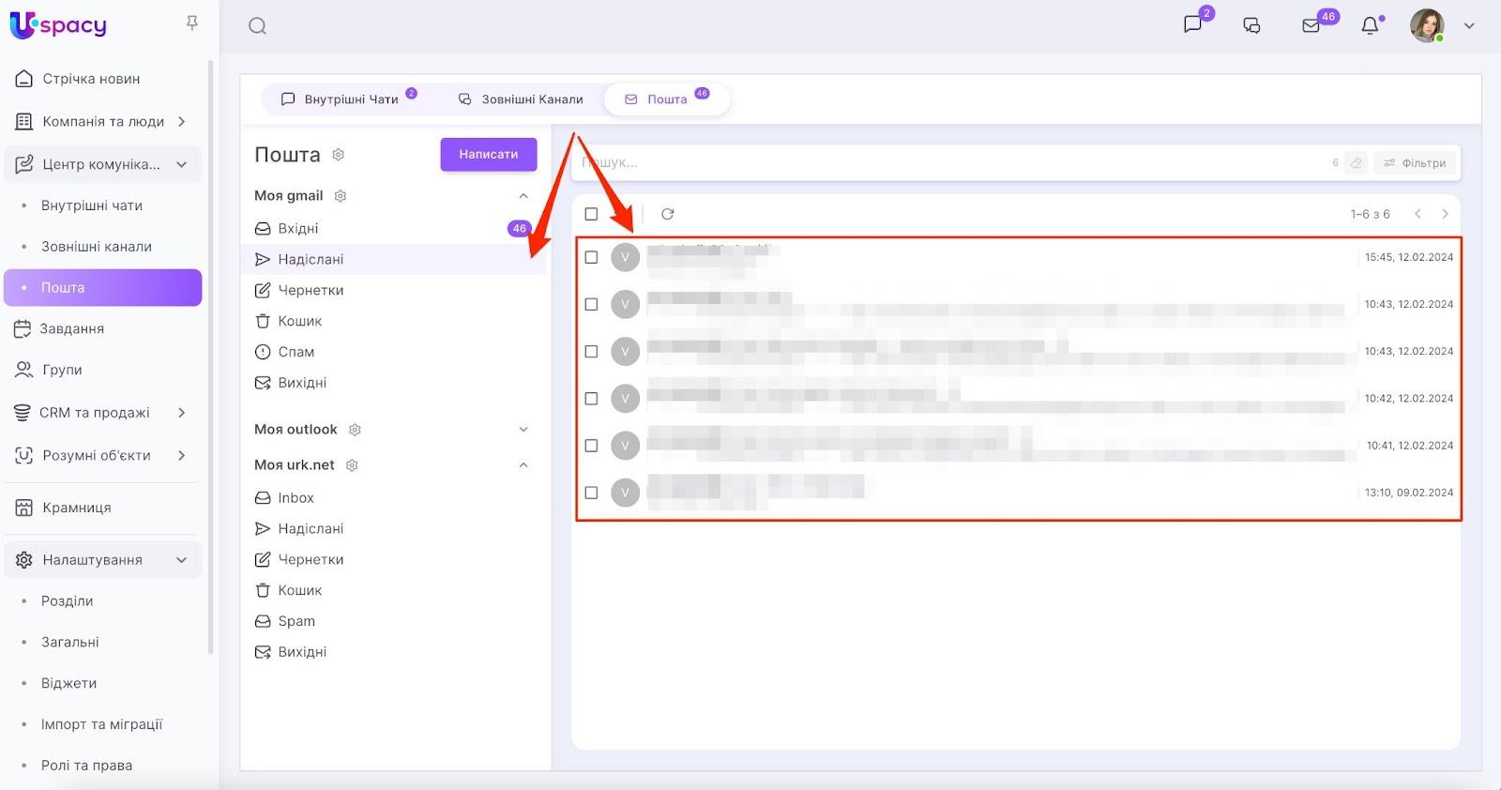Open the global search magnifier icon
Screen dimensions: 1501x790
[257, 26]
